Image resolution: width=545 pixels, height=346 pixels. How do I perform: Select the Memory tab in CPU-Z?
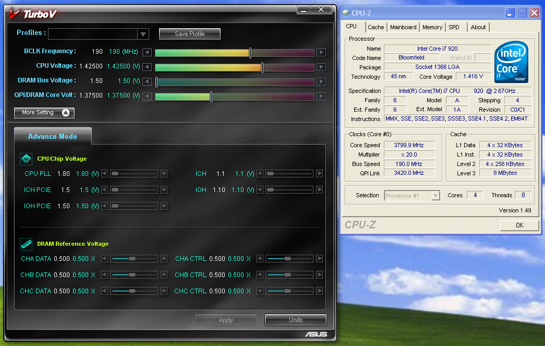432,27
